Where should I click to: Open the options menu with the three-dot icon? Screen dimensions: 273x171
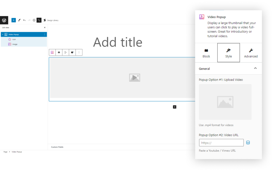coord(79,52)
